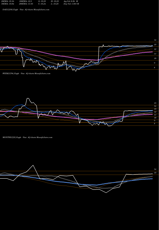The height and width of the screenshot is (230, 159).
Task: Click the 8 axis label on weekly chart
Action: (155, 124)
